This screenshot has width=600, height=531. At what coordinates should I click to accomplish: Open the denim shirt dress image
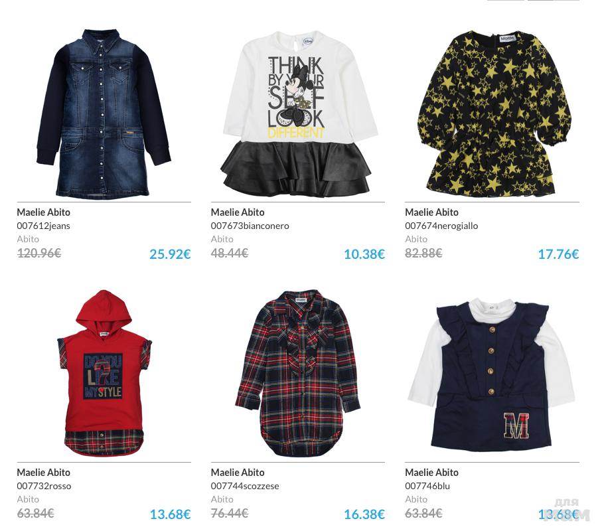tap(104, 114)
